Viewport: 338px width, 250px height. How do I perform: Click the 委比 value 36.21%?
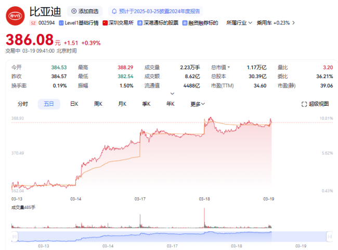pos(324,77)
